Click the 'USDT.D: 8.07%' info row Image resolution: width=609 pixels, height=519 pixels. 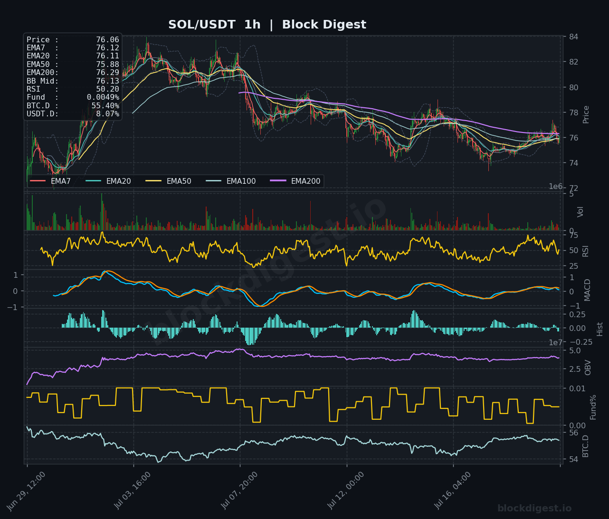73,114
